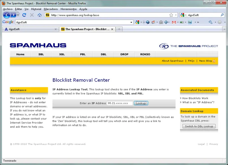Bookmark this page with the star icon
228x165 pixels.
click(171, 15)
